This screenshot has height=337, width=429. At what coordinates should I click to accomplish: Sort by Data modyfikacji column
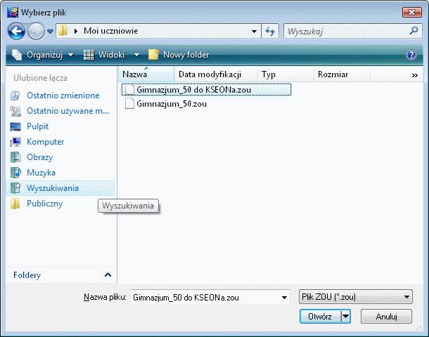[216, 74]
